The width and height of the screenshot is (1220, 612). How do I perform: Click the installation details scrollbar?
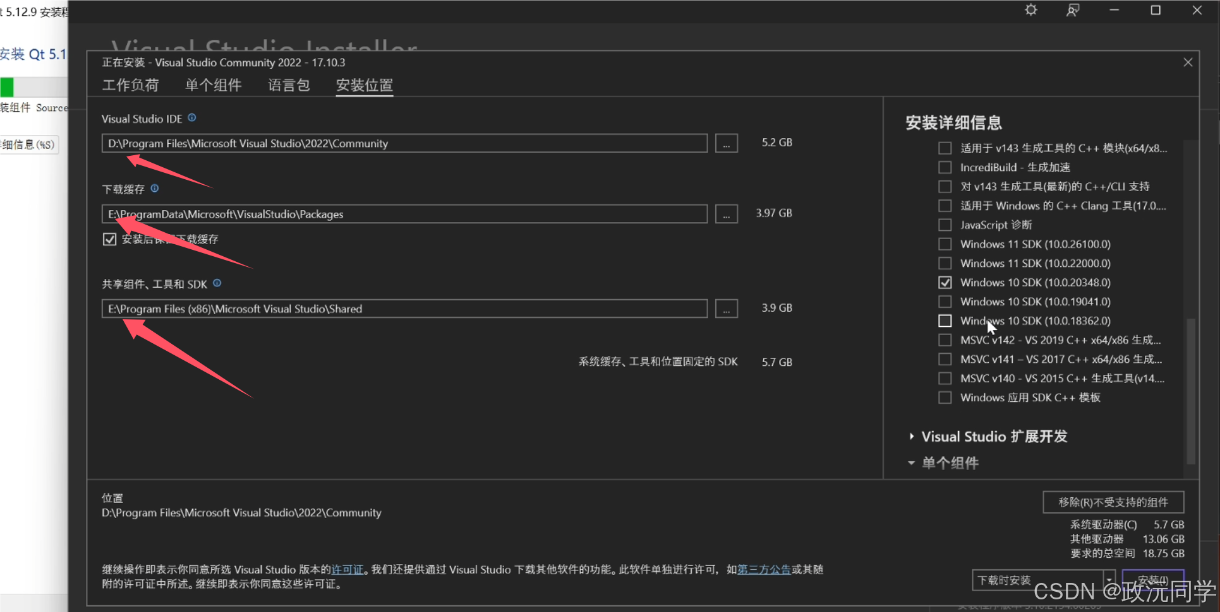tap(1191, 391)
